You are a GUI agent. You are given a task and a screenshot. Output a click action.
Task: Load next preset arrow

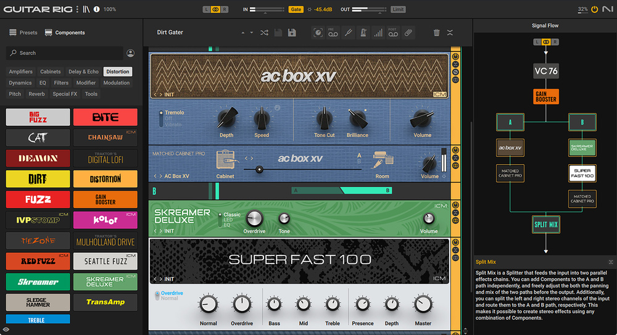tap(252, 33)
